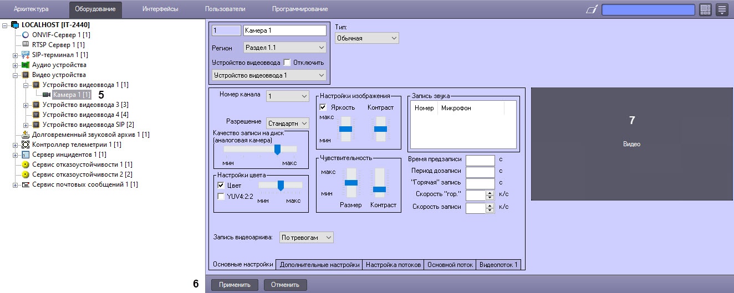Open the hamburger menu icon at top right
Viewport: 734px width, 293px height.
tap(721, 9)
